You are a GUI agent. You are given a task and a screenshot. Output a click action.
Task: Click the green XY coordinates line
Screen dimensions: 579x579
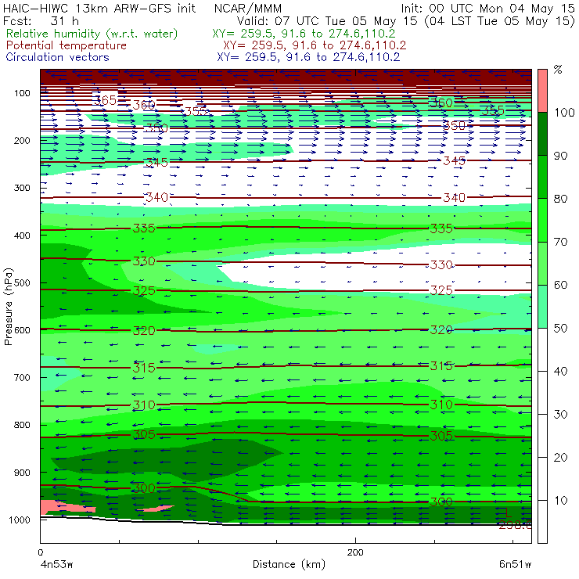pyautogui.click(x=304, y=34)
